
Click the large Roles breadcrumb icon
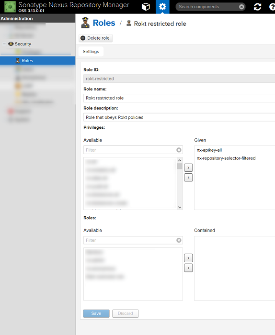[x=85, y=22]
